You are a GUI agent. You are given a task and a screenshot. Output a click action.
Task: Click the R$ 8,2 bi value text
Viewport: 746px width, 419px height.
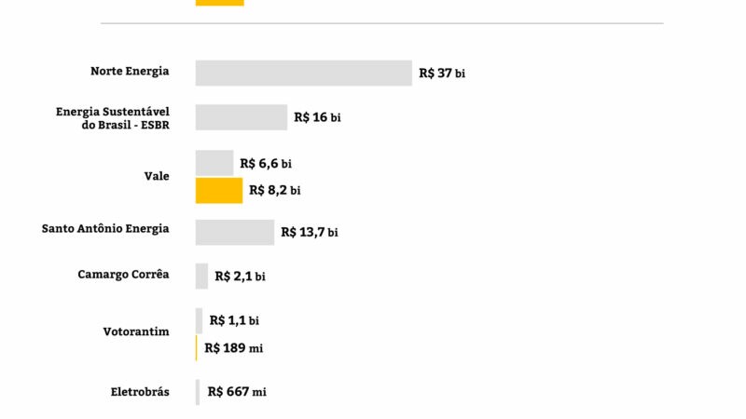(275, 190)
